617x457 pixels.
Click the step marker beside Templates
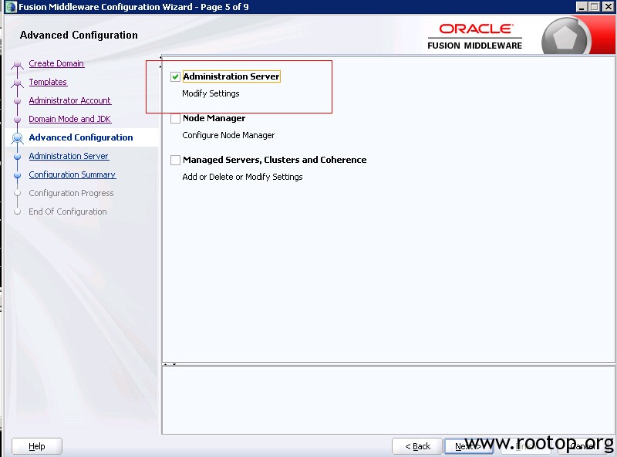pyautogui.click(x=17, y=83)
